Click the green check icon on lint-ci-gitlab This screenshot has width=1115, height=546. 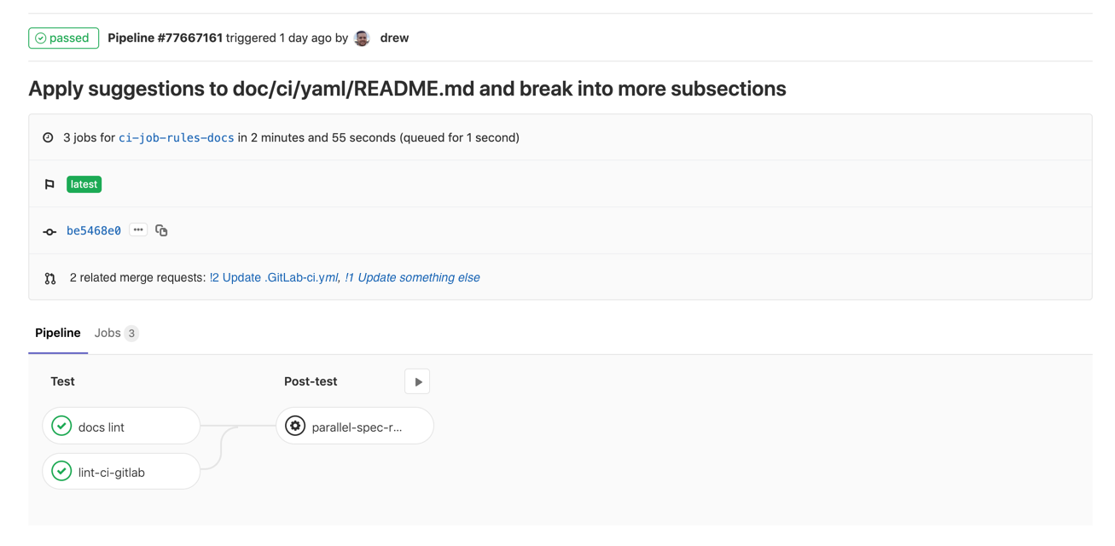point(61,471)
